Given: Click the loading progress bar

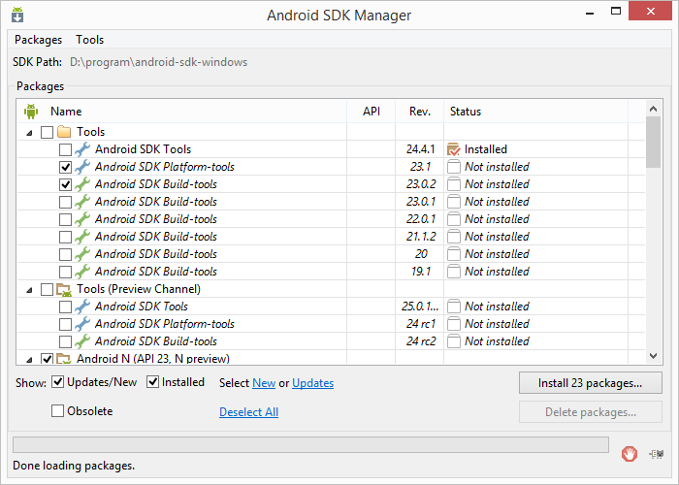Looking at the screenshot, I should [x=310, y=444].
